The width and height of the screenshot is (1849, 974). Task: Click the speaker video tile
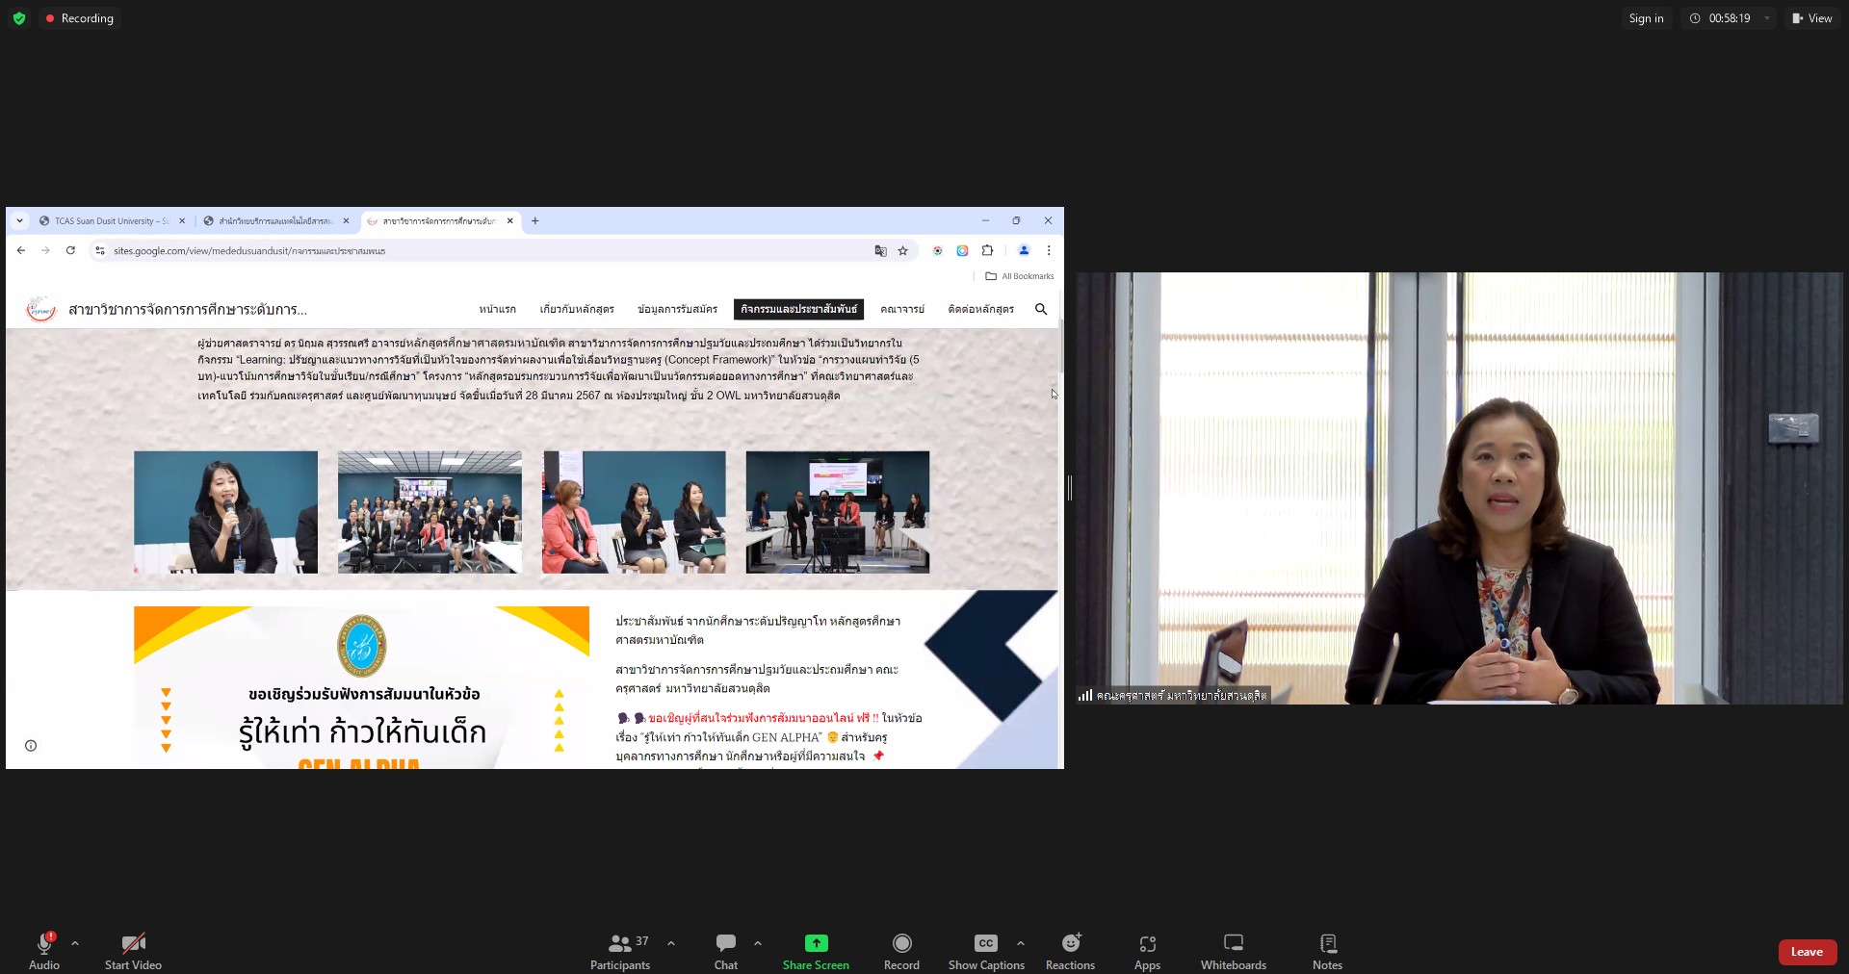[1459, 488]
